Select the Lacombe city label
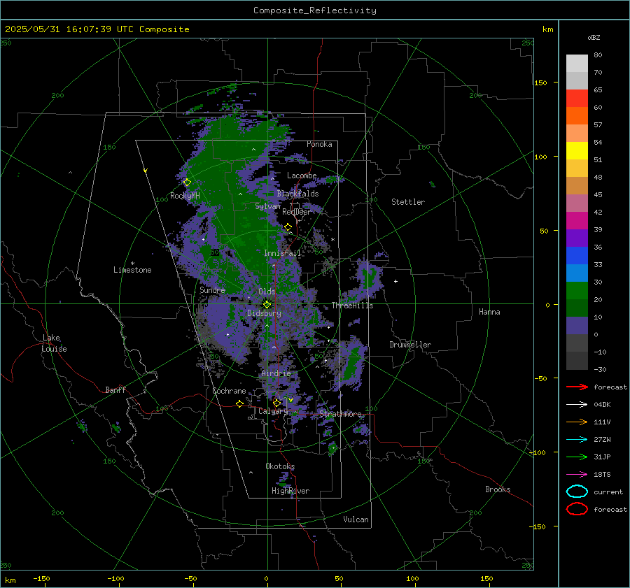Viewport: 630px width, 588px height. [x=302, y=175]
